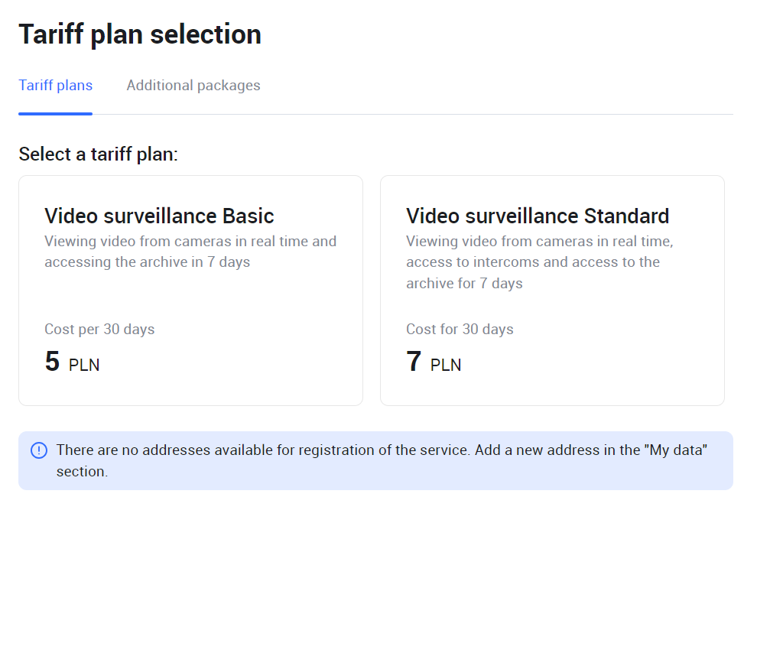Click the "Select a tariff plan:" label
The height and width of the screenshot is (666, 757).
98,154
